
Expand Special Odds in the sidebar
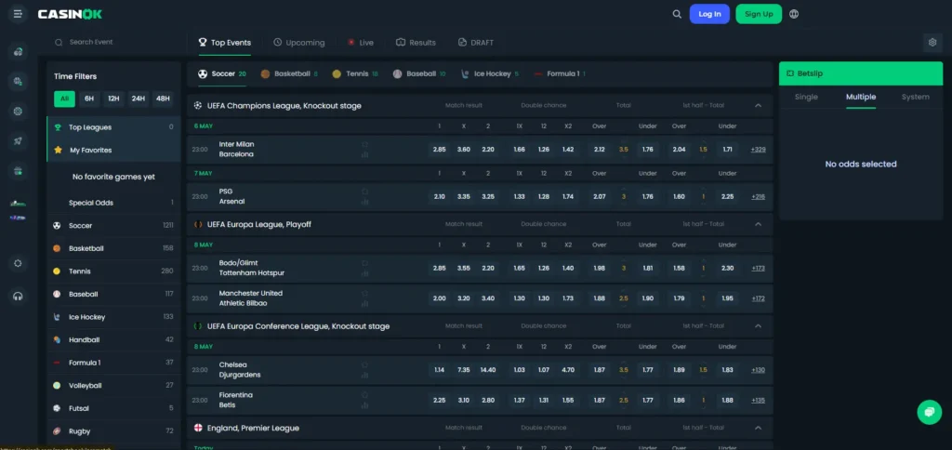[113, 203]
